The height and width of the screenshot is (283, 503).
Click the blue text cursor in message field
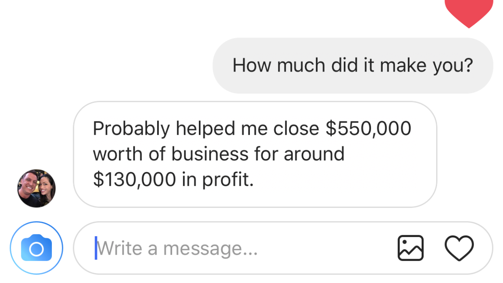pyautogui.click(x=95, y=248)
